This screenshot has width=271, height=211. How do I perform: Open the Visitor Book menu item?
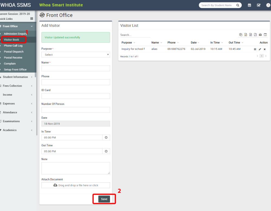[x=14, y=39]
